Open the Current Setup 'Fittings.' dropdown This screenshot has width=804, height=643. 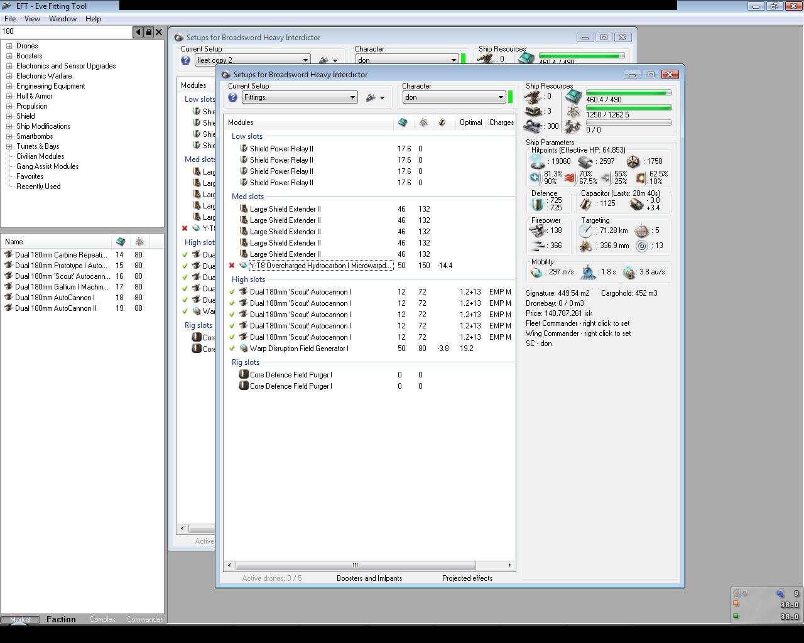point(300,97)
